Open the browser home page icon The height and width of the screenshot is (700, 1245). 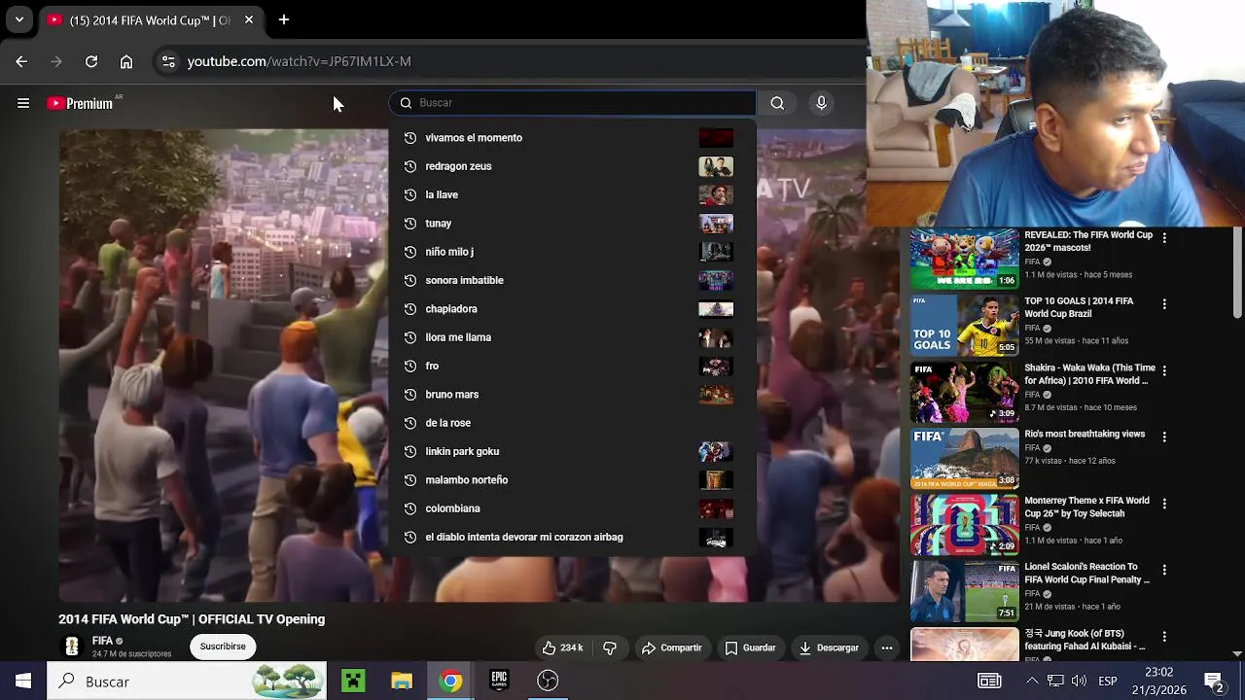click(126, 61)
